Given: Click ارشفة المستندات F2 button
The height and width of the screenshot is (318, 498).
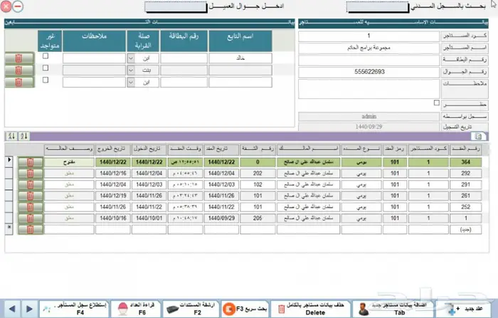Looking at the screenshot, I should pos(190,309).
